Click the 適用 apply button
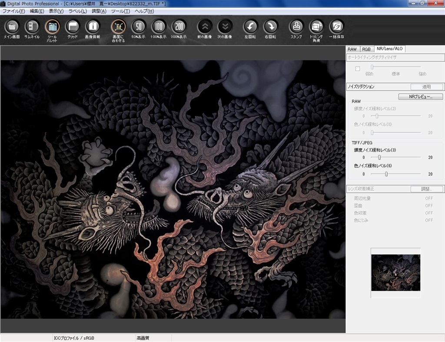The height and width of the screenshot is (342, 445). [x=427, y=87]
